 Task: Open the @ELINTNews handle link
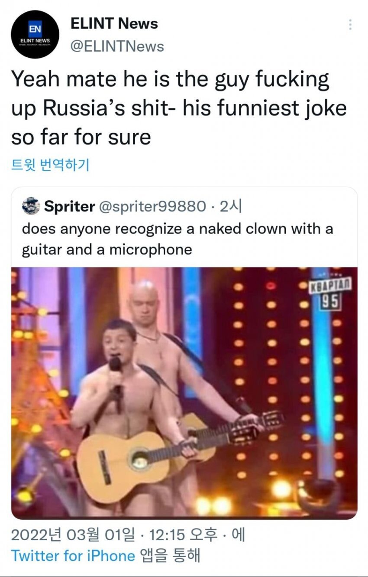tap(117, 46)
